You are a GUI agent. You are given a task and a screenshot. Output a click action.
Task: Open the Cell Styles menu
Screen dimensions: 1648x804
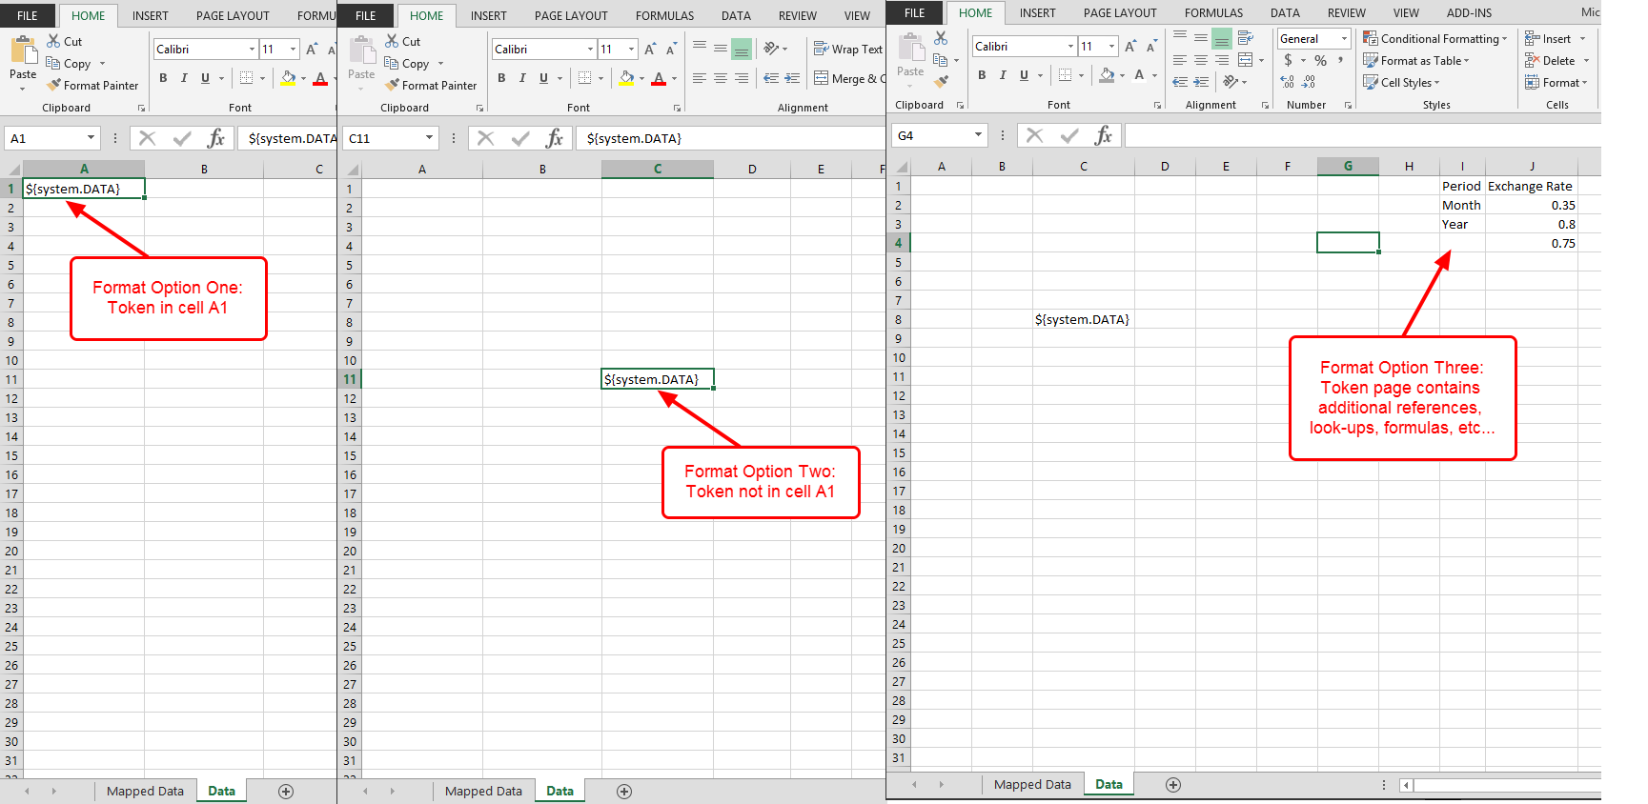(x=1401, y=83)
